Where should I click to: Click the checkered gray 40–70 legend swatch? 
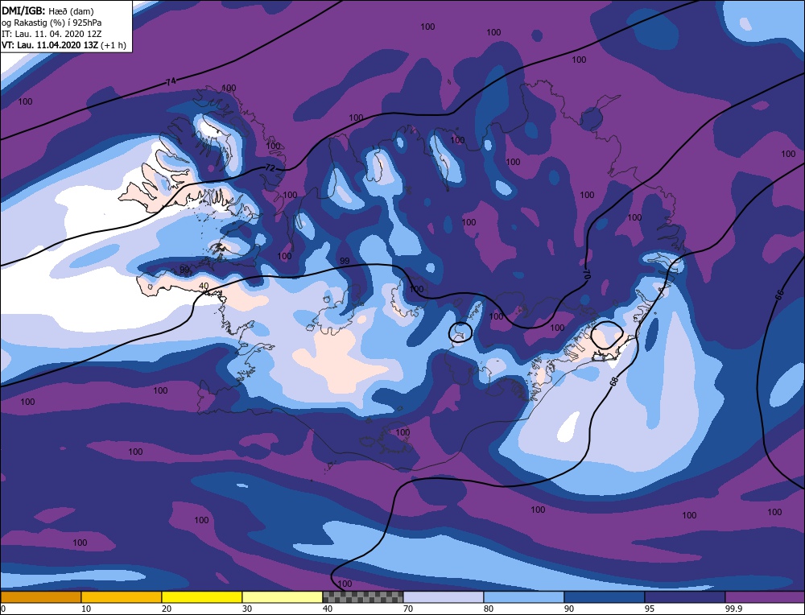362,597
